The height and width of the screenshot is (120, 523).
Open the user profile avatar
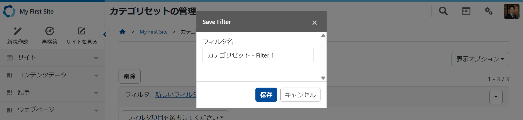(511, 12)
